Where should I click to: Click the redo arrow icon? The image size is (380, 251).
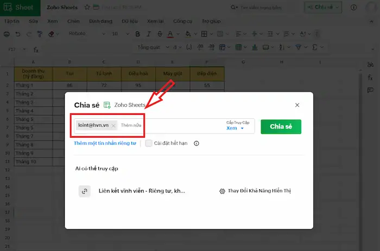click(x=29, y=34)
